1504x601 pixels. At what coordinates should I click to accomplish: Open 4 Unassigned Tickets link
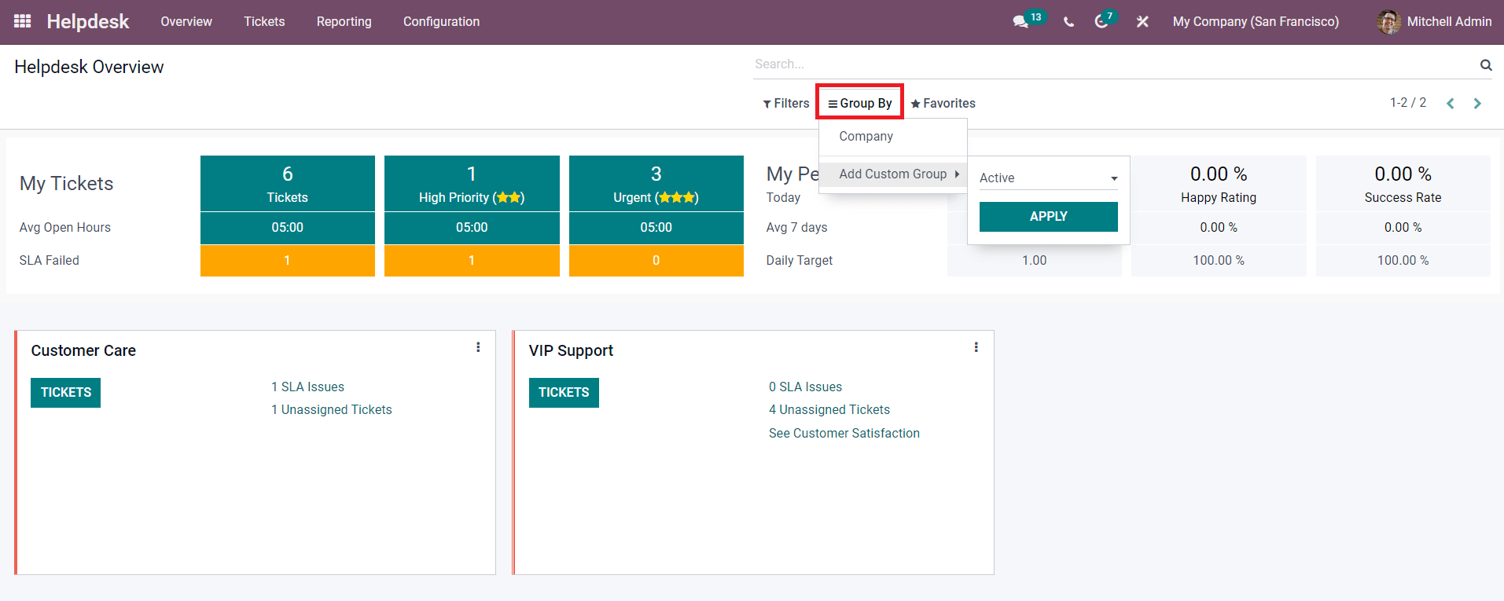(x=829, y=410)
